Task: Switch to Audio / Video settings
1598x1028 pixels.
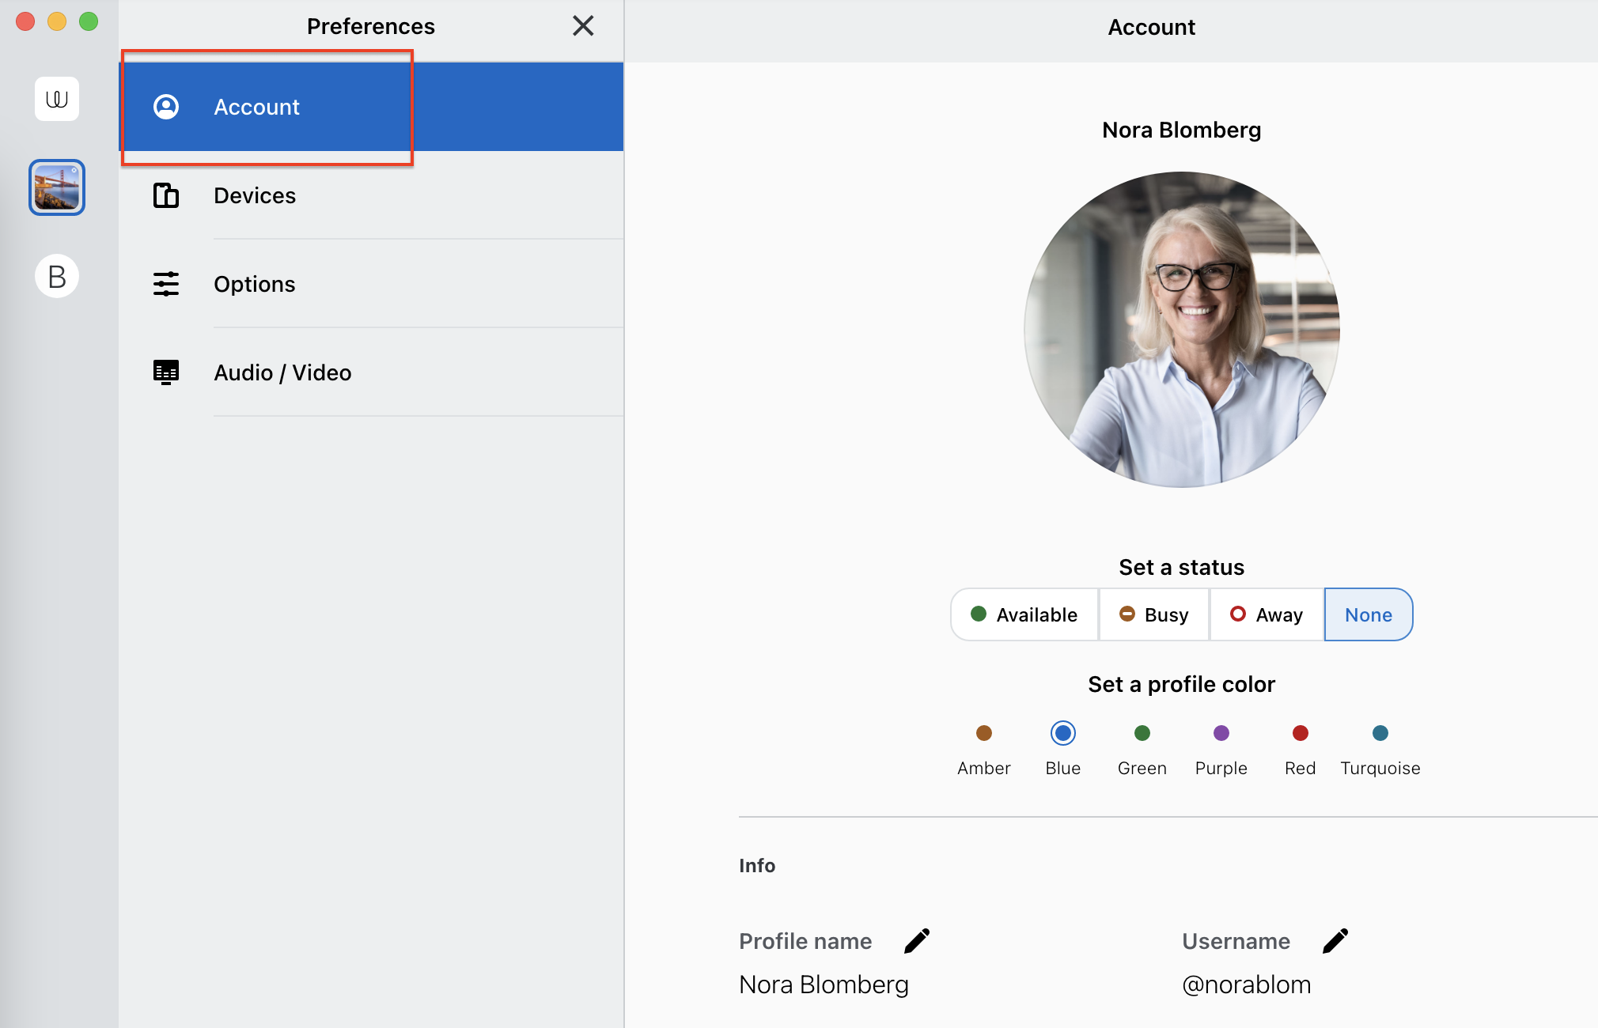Action: click(282, 372)
